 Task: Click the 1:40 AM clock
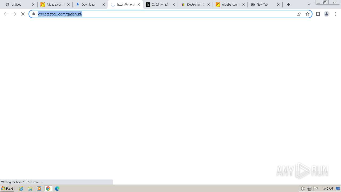[327, 189]
